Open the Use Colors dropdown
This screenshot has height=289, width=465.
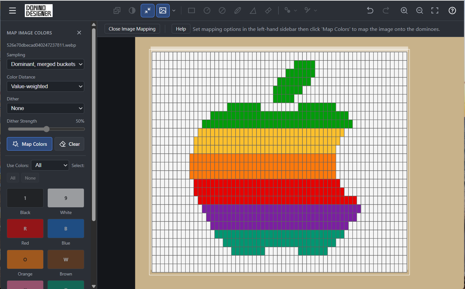pos(50,165)
